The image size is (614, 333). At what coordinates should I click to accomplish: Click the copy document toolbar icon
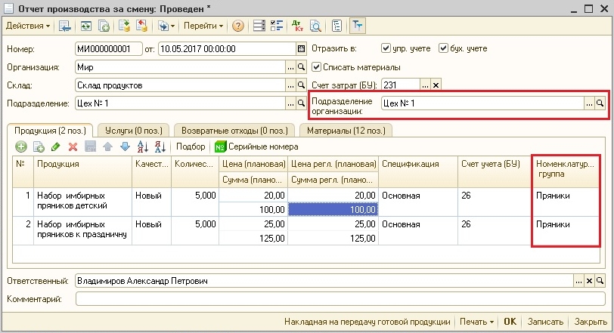(104, 26)
